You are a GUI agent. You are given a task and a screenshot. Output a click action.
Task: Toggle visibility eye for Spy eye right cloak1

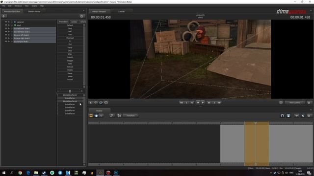(x=6, y=38)
